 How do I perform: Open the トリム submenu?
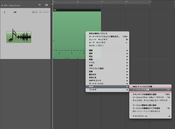pos(107,62)
